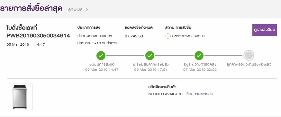Click รหัสติดตามสินค้า heading

tap(162, 87)
